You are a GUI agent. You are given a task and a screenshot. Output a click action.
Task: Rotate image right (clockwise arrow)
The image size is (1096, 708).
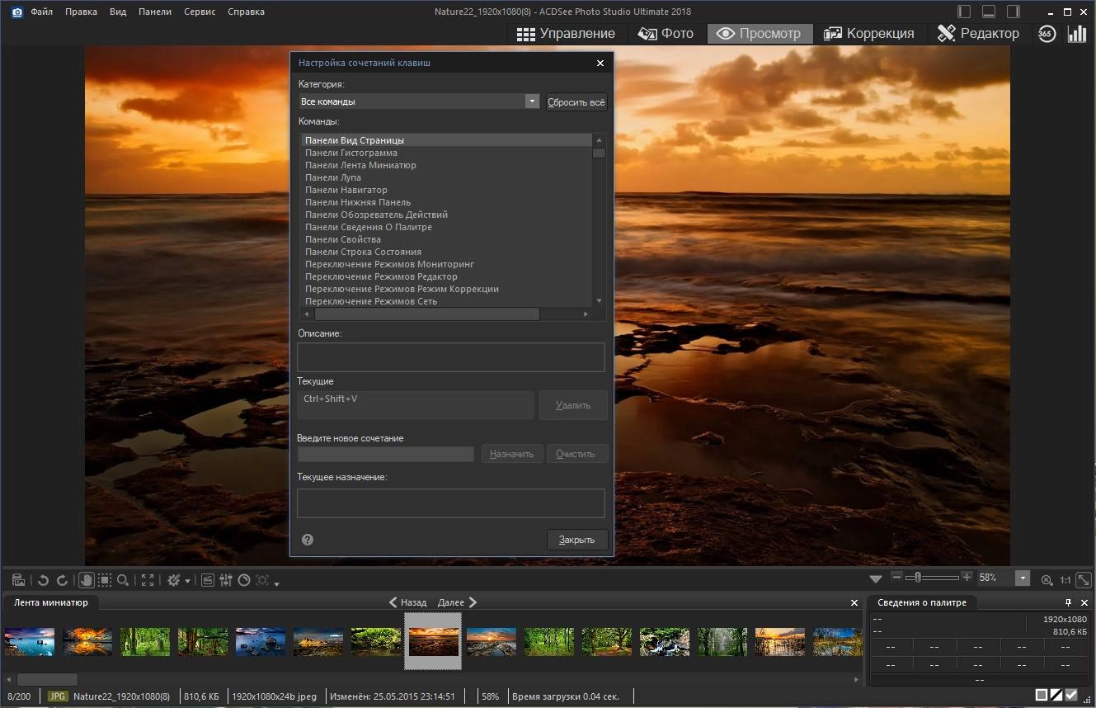(62, 580)
